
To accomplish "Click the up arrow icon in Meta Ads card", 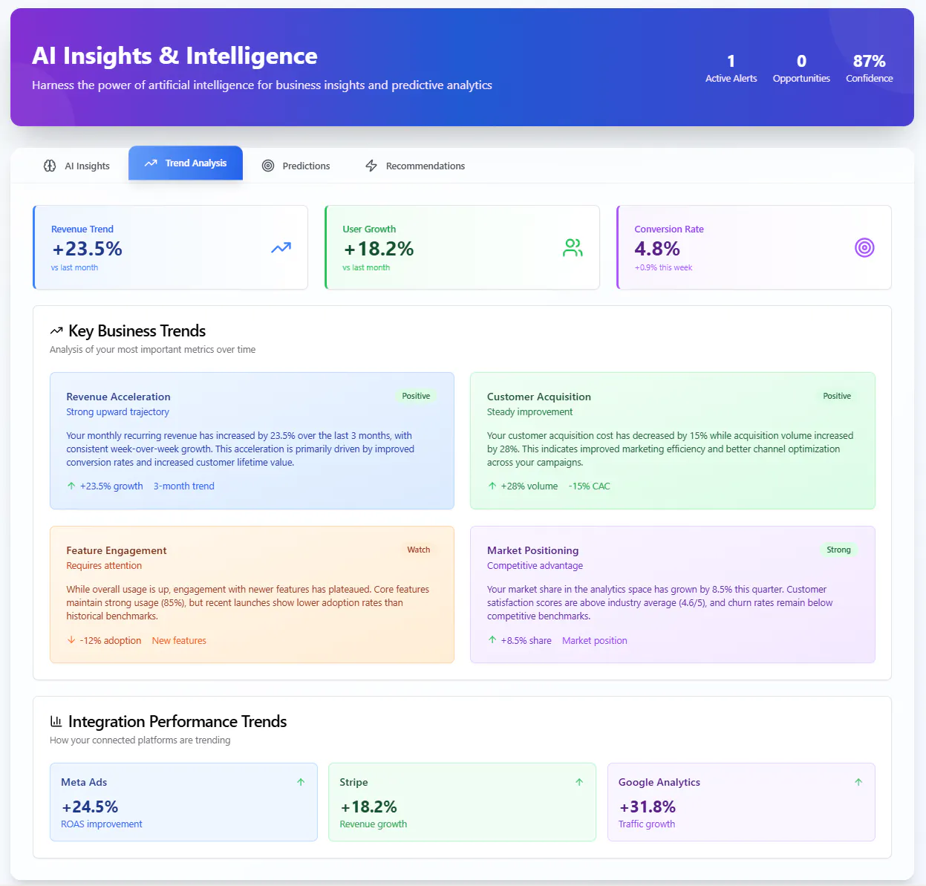I will pos(301,782).
